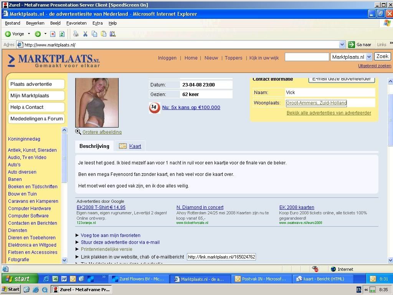393x295 pixels.
Task: Open Bekijk alle advertenties van adverteerder link
Action: click(x=329, y=113)
